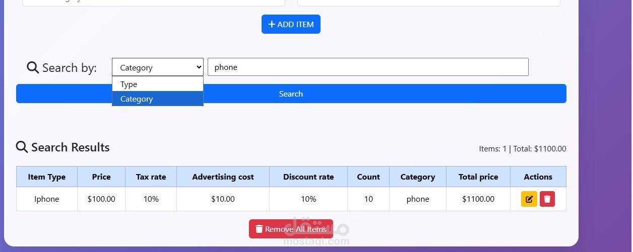
Task: Click the Remove All Items button
Action: click(291, 229)
